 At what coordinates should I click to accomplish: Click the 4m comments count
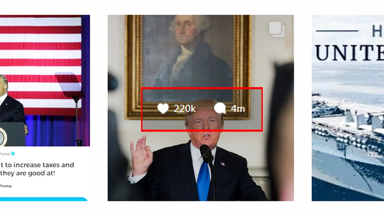tap(238, 109)
